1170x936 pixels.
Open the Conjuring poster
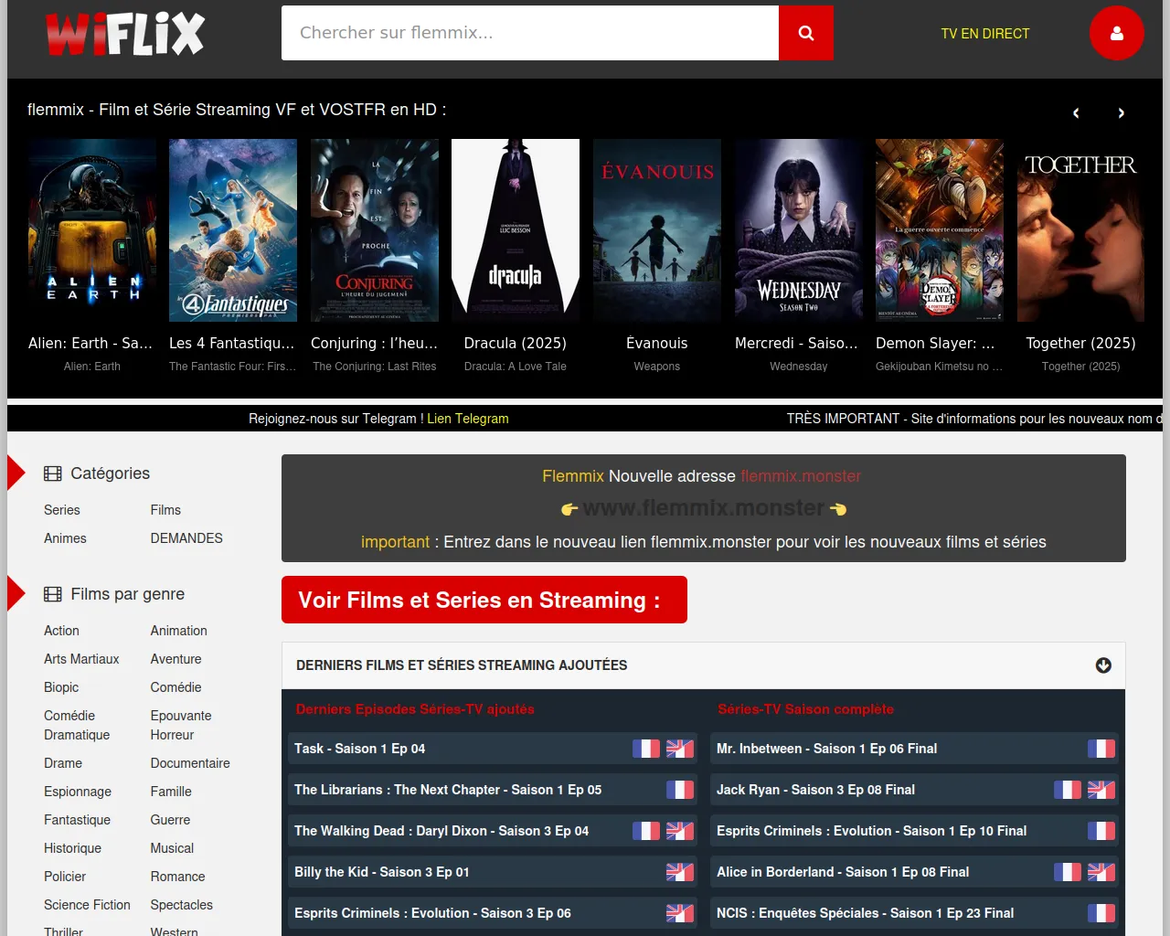point(375,230)
